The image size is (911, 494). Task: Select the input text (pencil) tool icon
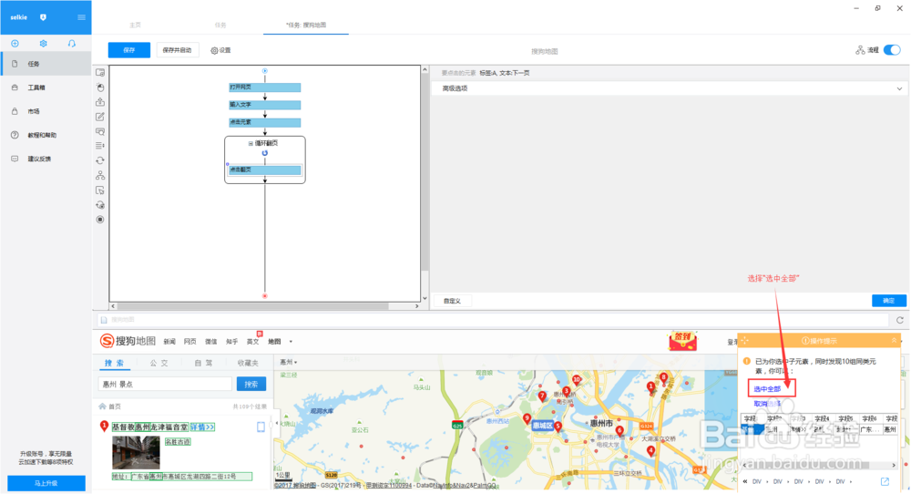click(x=100, y=117)
